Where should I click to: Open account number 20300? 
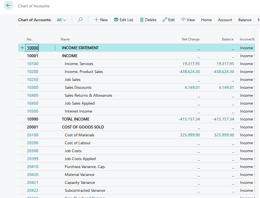pos(33,151)
